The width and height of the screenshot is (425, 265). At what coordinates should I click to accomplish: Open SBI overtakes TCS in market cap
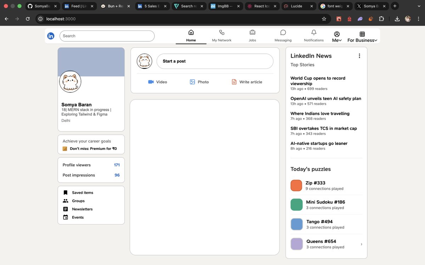[324, 128]
